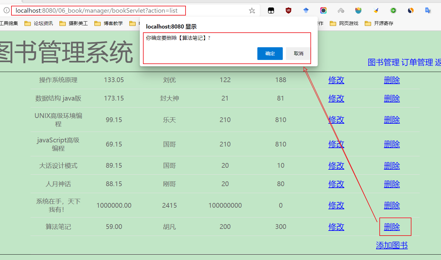Screen dimensions: 441x260
Task: Click the gray linked-circles extension icon
Action: 341,10
